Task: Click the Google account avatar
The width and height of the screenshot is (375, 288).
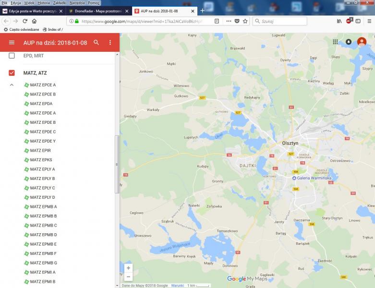Action: [362, 42]
